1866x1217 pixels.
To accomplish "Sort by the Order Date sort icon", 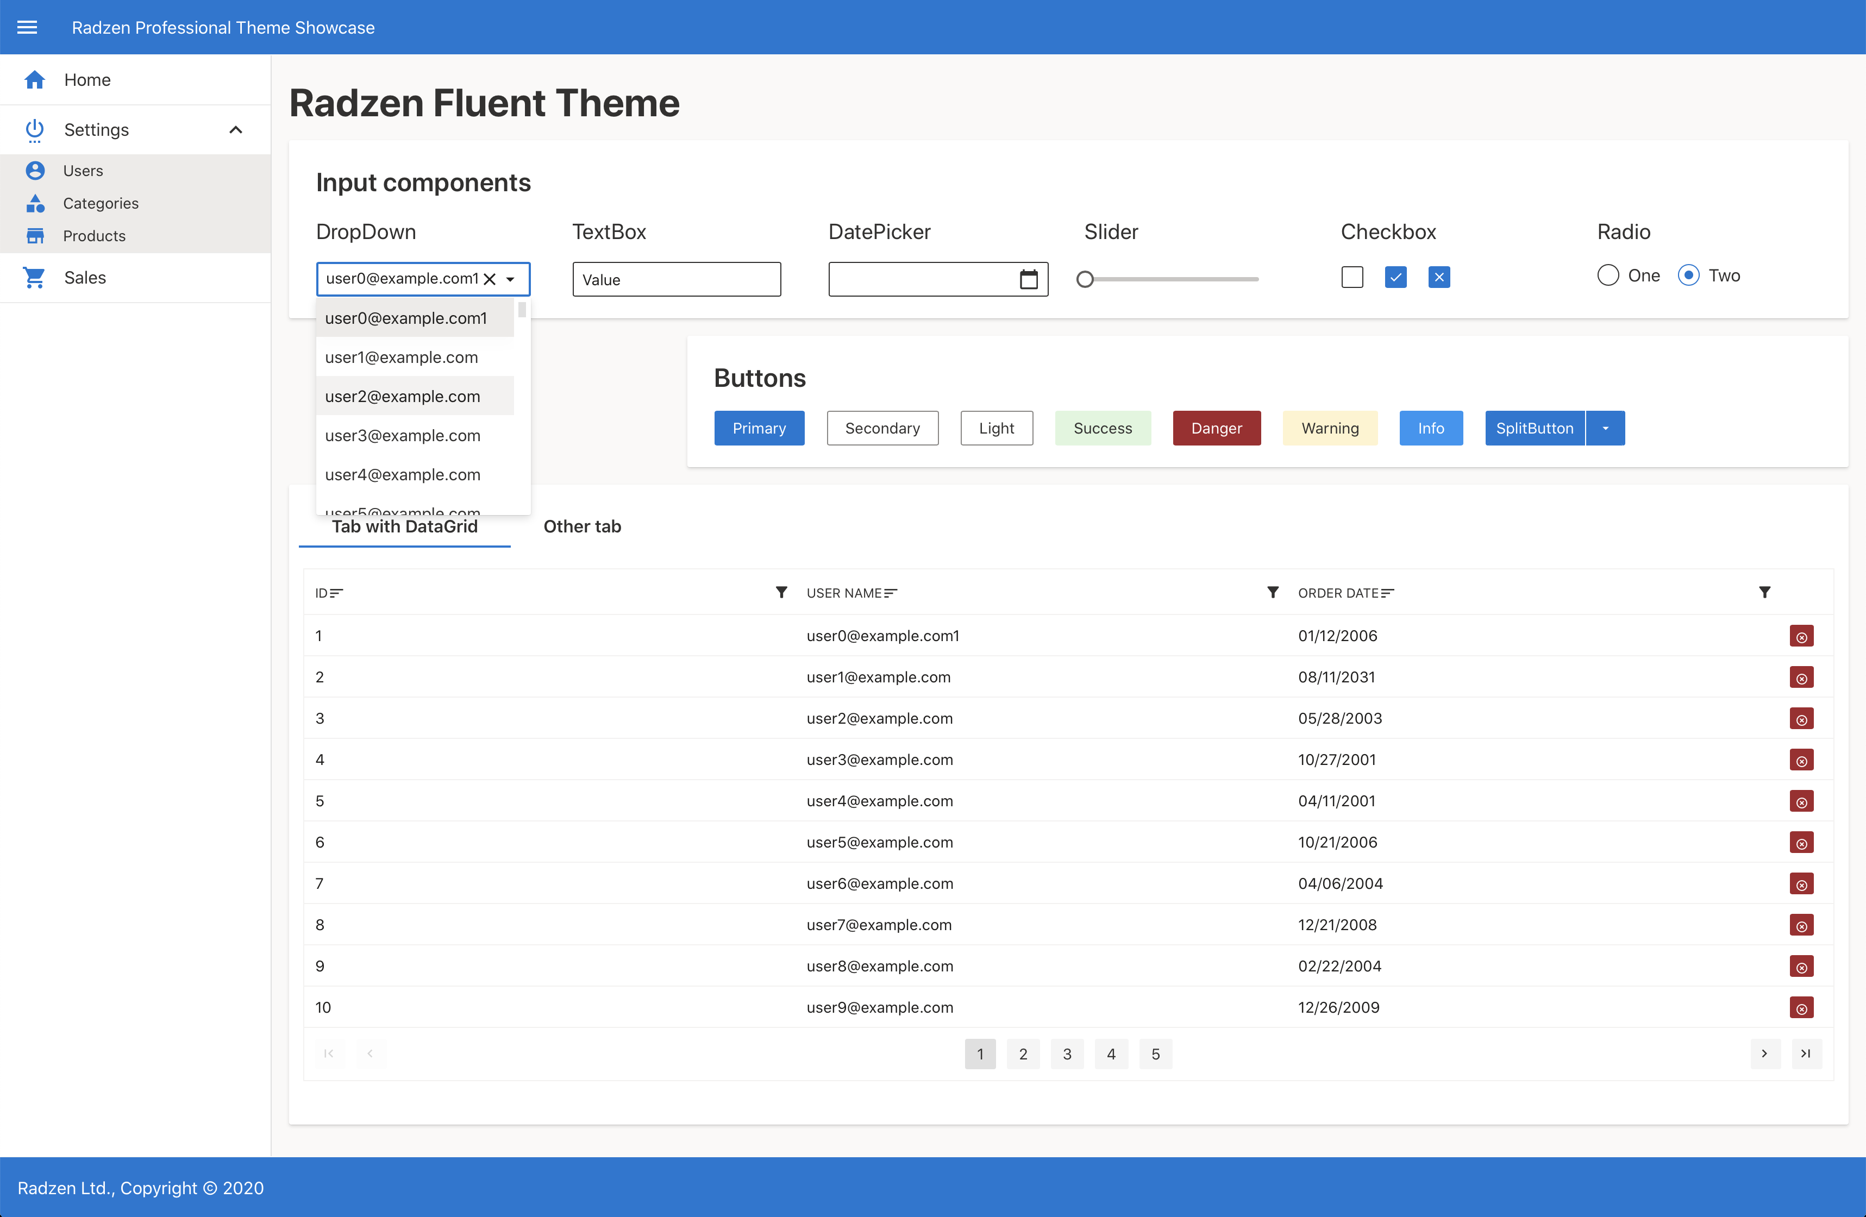I will tap(1387, 594).
